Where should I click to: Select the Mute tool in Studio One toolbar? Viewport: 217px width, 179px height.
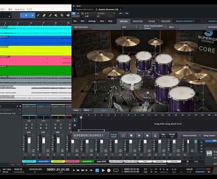[x=56, y=15]
